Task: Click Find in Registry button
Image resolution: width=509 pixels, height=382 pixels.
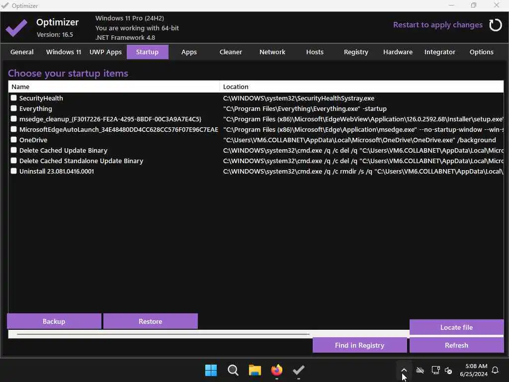Action: click(x=360, y=345)
